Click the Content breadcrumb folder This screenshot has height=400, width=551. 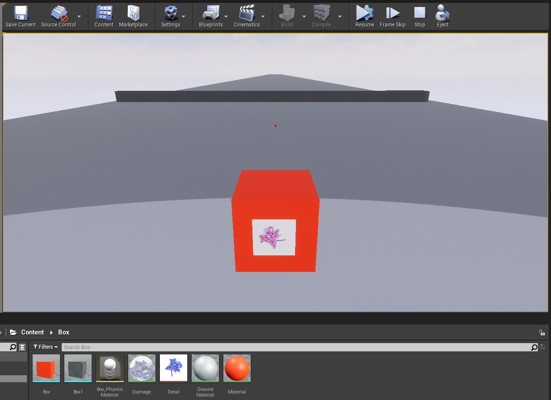33,332
